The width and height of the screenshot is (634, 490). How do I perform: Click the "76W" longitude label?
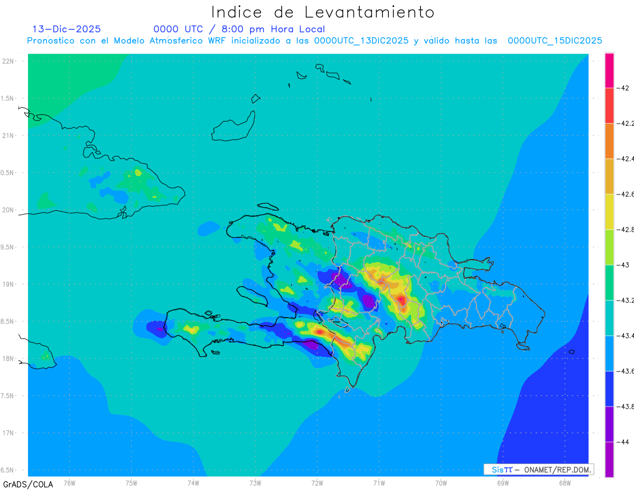[69, 482]
